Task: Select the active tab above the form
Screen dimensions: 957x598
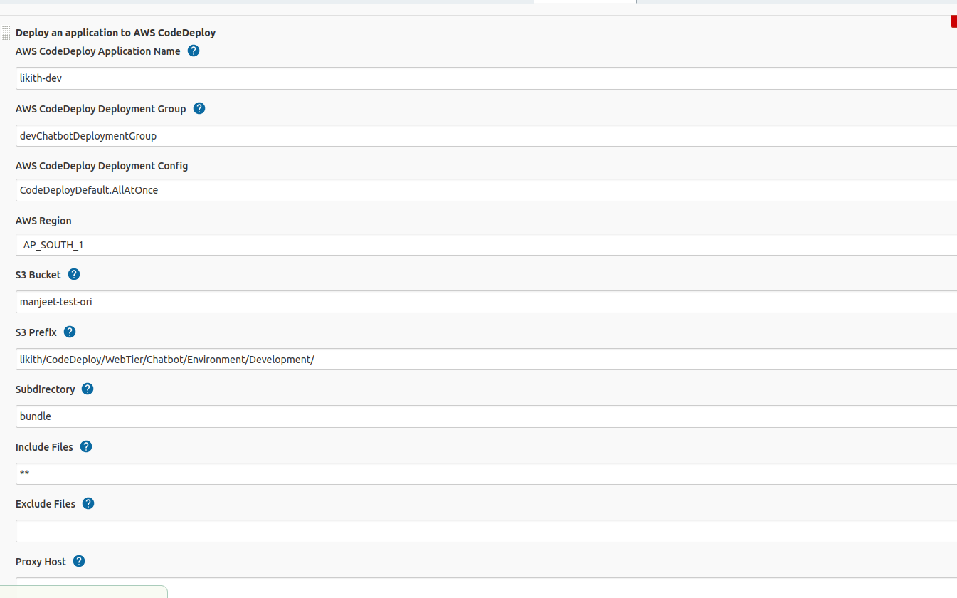Action: click(x=585, y=4)
